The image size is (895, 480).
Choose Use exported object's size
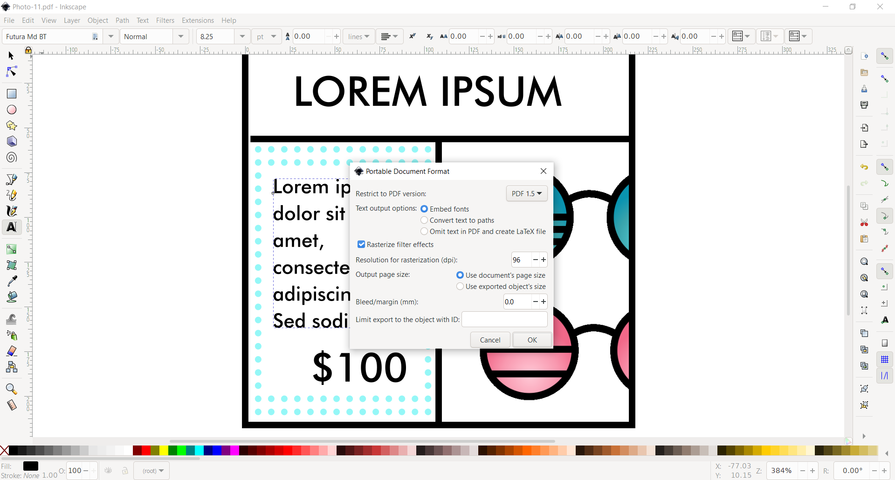[460, 287]
